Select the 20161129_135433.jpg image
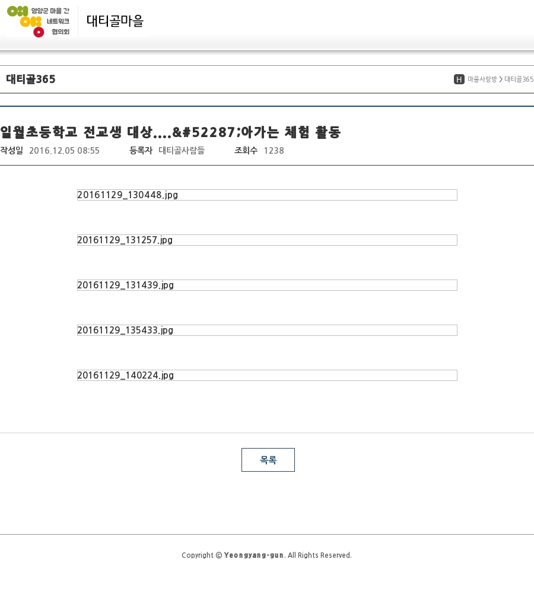The width and height of the screenshot is (534, 594). [267, 330]
